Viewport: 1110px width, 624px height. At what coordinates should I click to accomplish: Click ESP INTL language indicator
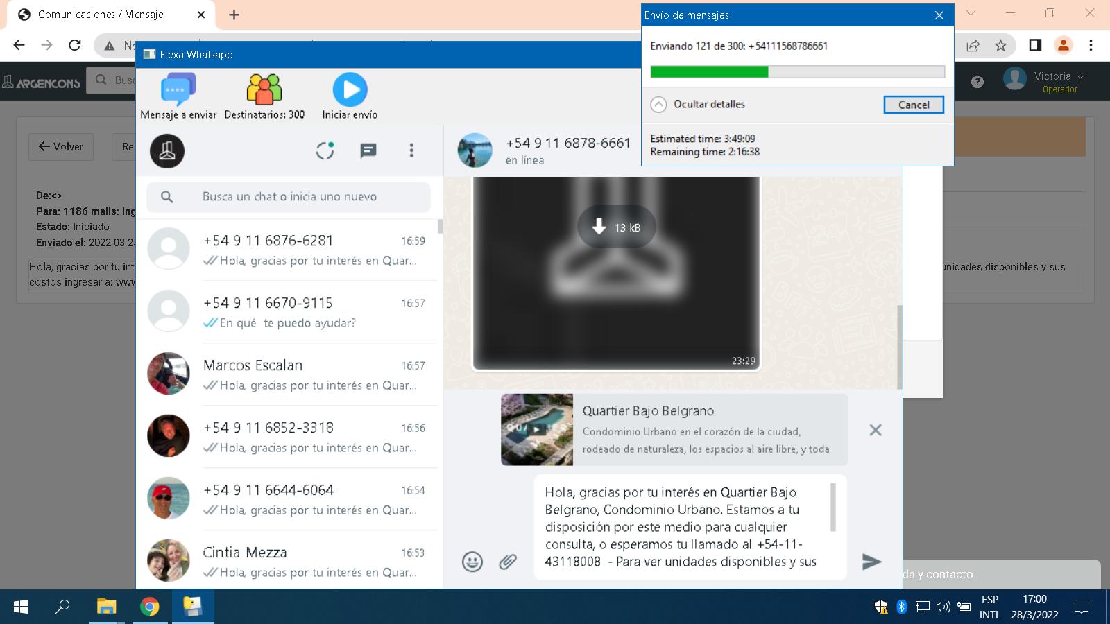tap(990, 607)
